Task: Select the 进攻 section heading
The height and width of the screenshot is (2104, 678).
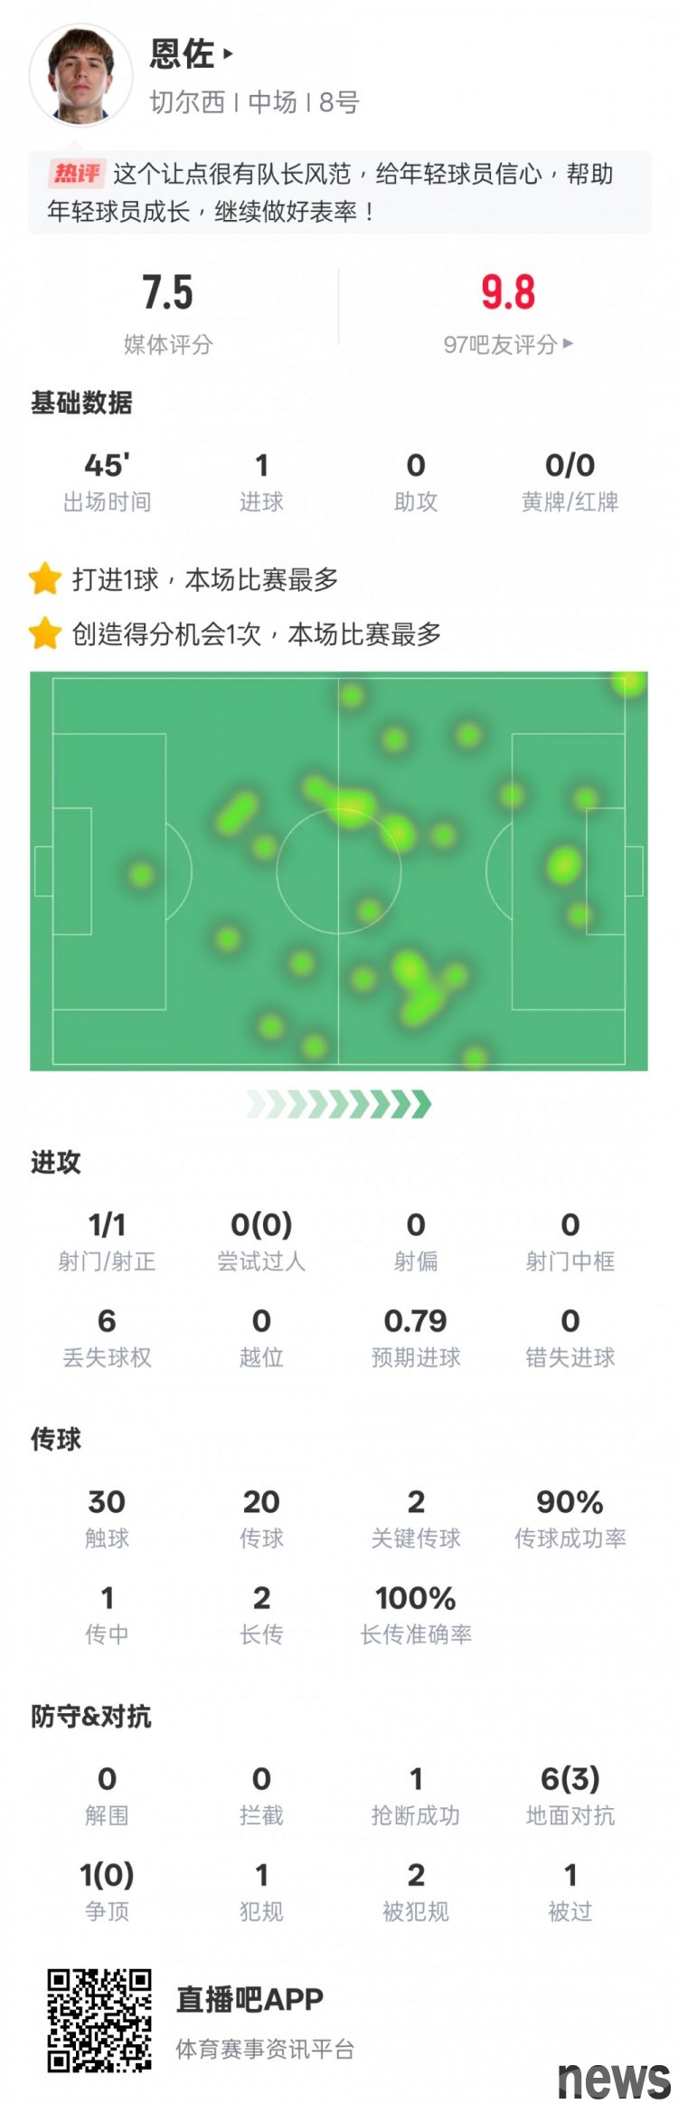Action: [x=56, y=1162]
